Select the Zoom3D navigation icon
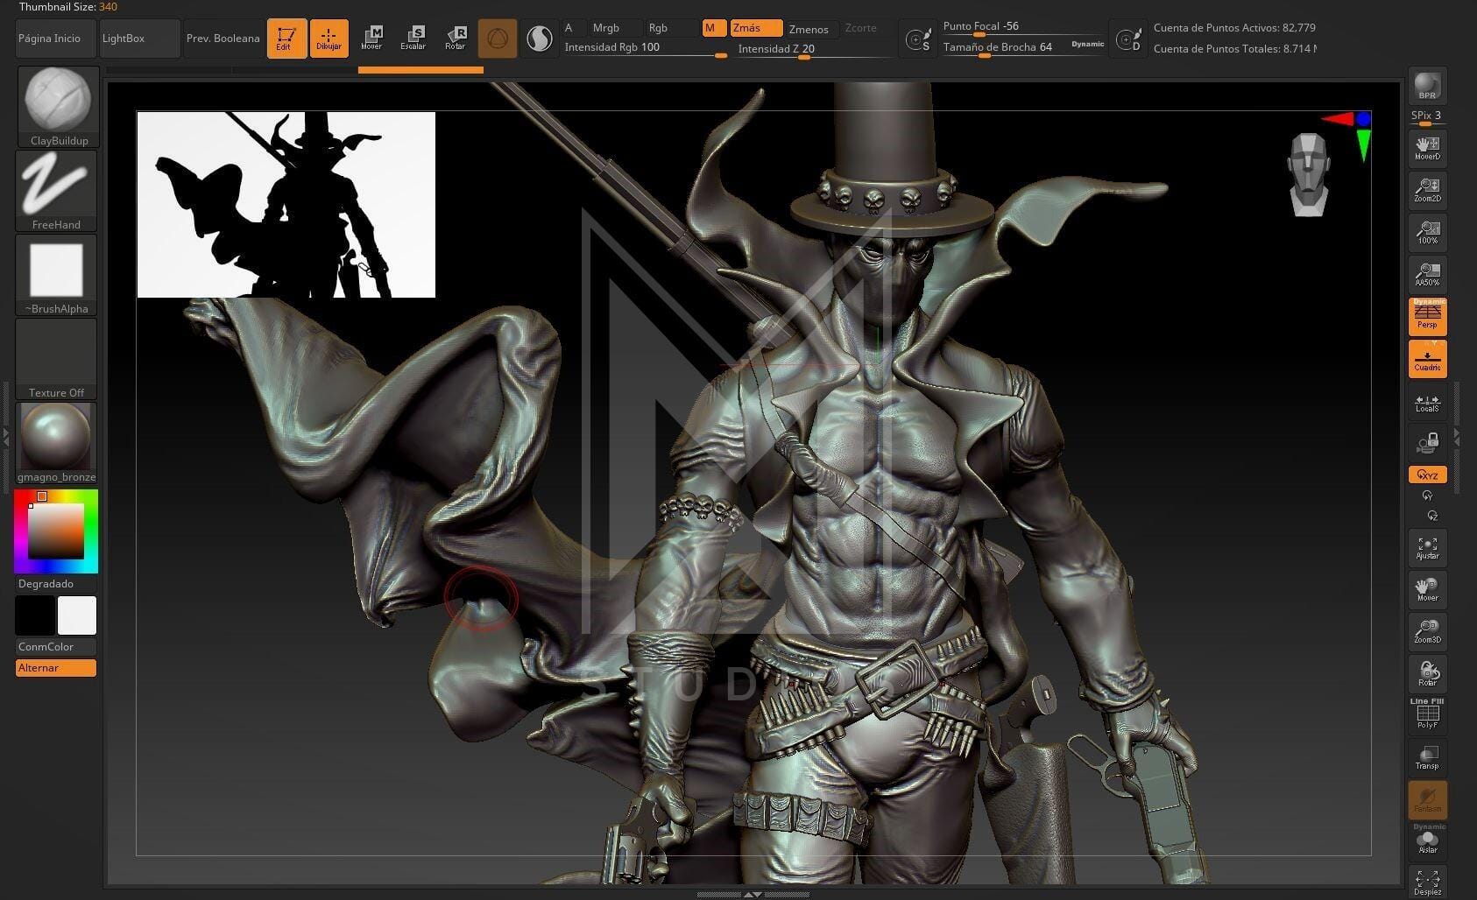Screen dimensions: 1477x900 click(1427, 631)
